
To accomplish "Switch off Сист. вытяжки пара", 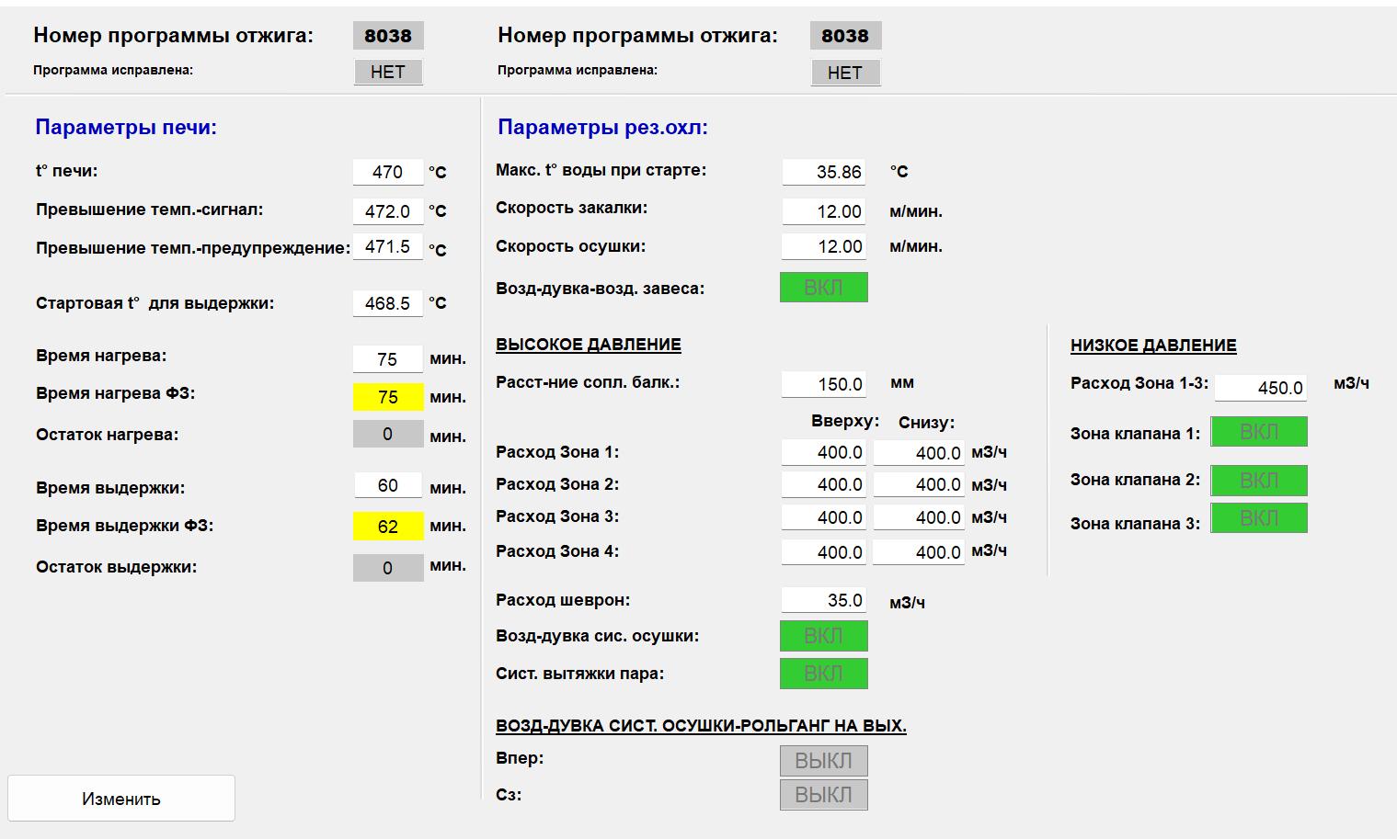I will [x=823, y=674].
